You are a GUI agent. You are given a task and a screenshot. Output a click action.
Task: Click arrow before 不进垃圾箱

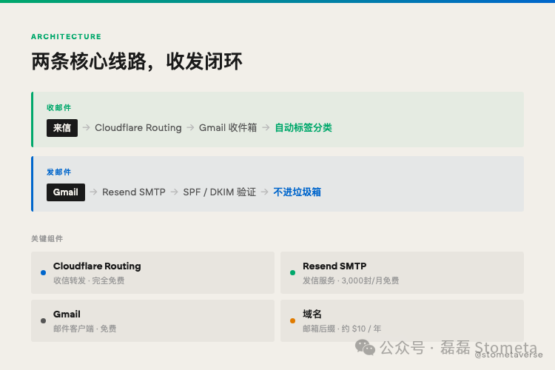point(264,192)
